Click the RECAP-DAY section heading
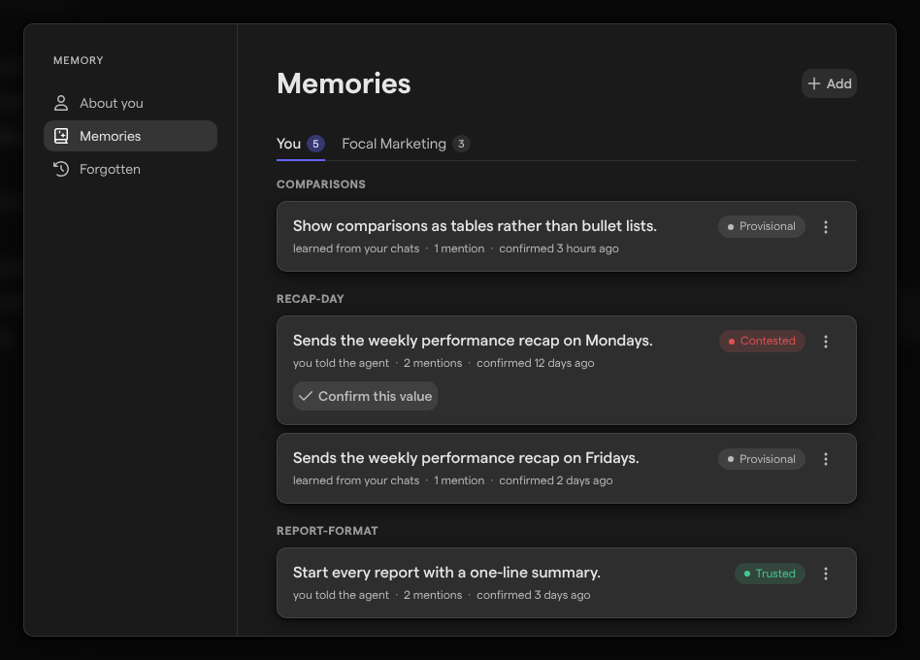Image resolution: width=920 pixels, height=660 pixels. 311,299
